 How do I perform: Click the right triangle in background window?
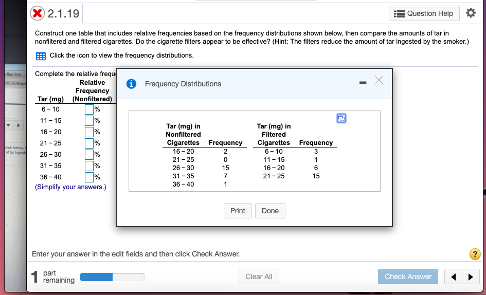pyautogui.click(x=19, y=125)
